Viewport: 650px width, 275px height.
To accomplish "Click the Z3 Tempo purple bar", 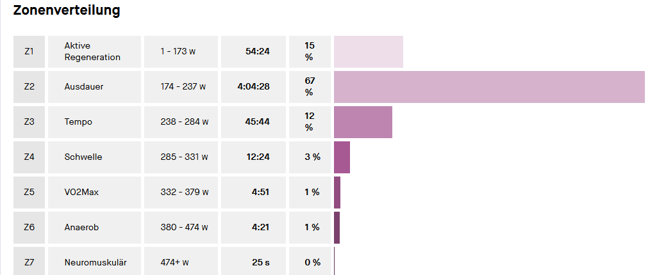I will click(x=363, y=122).
